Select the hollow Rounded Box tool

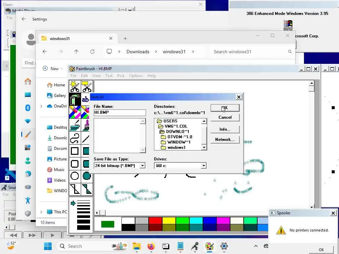tap(75, 163)
